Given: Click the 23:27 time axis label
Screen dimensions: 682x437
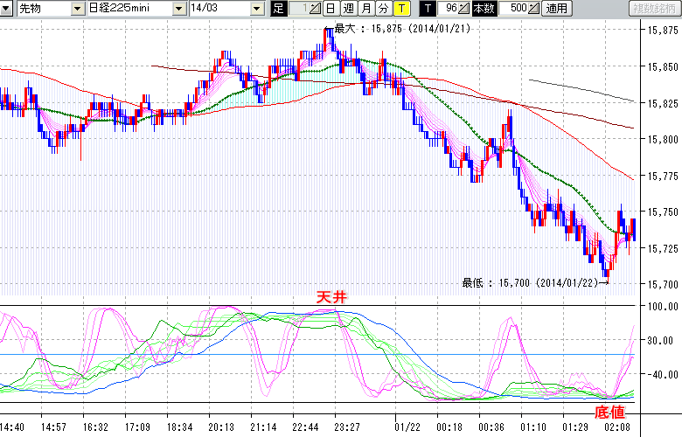Looking at the screenshot, I should coord(347,427).
